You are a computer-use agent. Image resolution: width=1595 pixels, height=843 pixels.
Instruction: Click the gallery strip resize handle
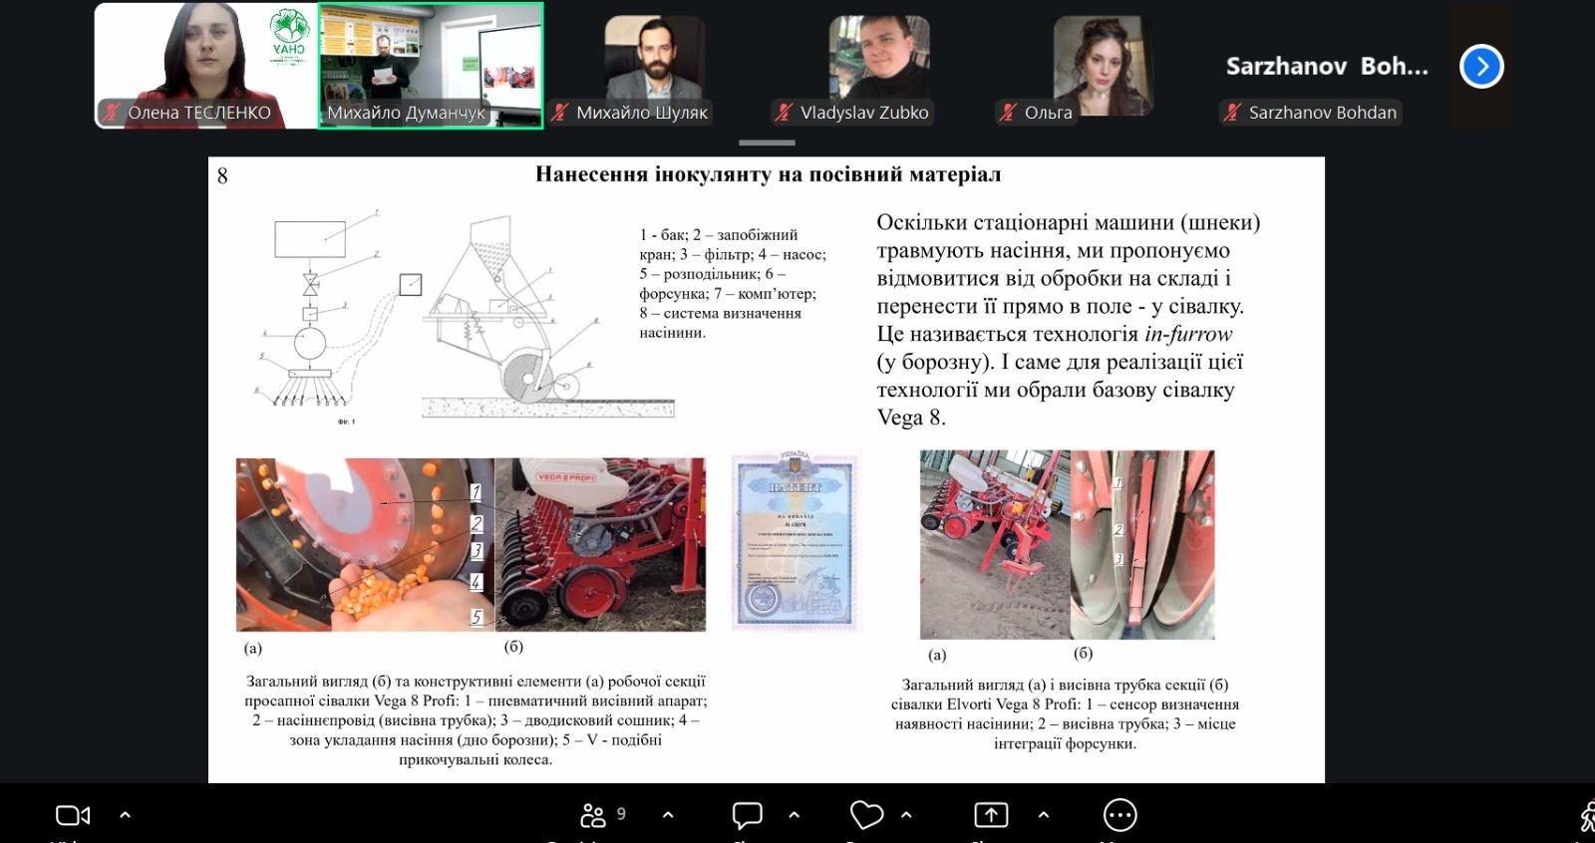pyautogui.click(x=766, y=142)
